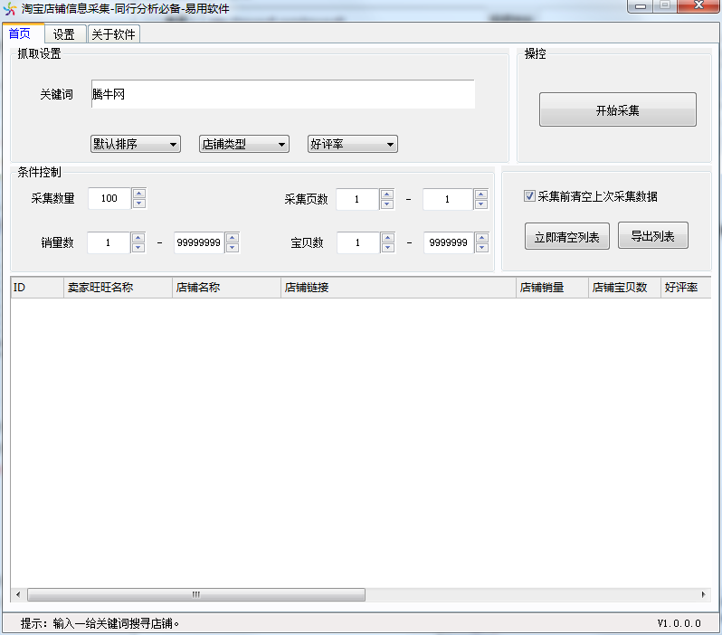Click the V1.0.0.0 version text
The width and height of the screenshot is (722, 635).
pos(679,623)
